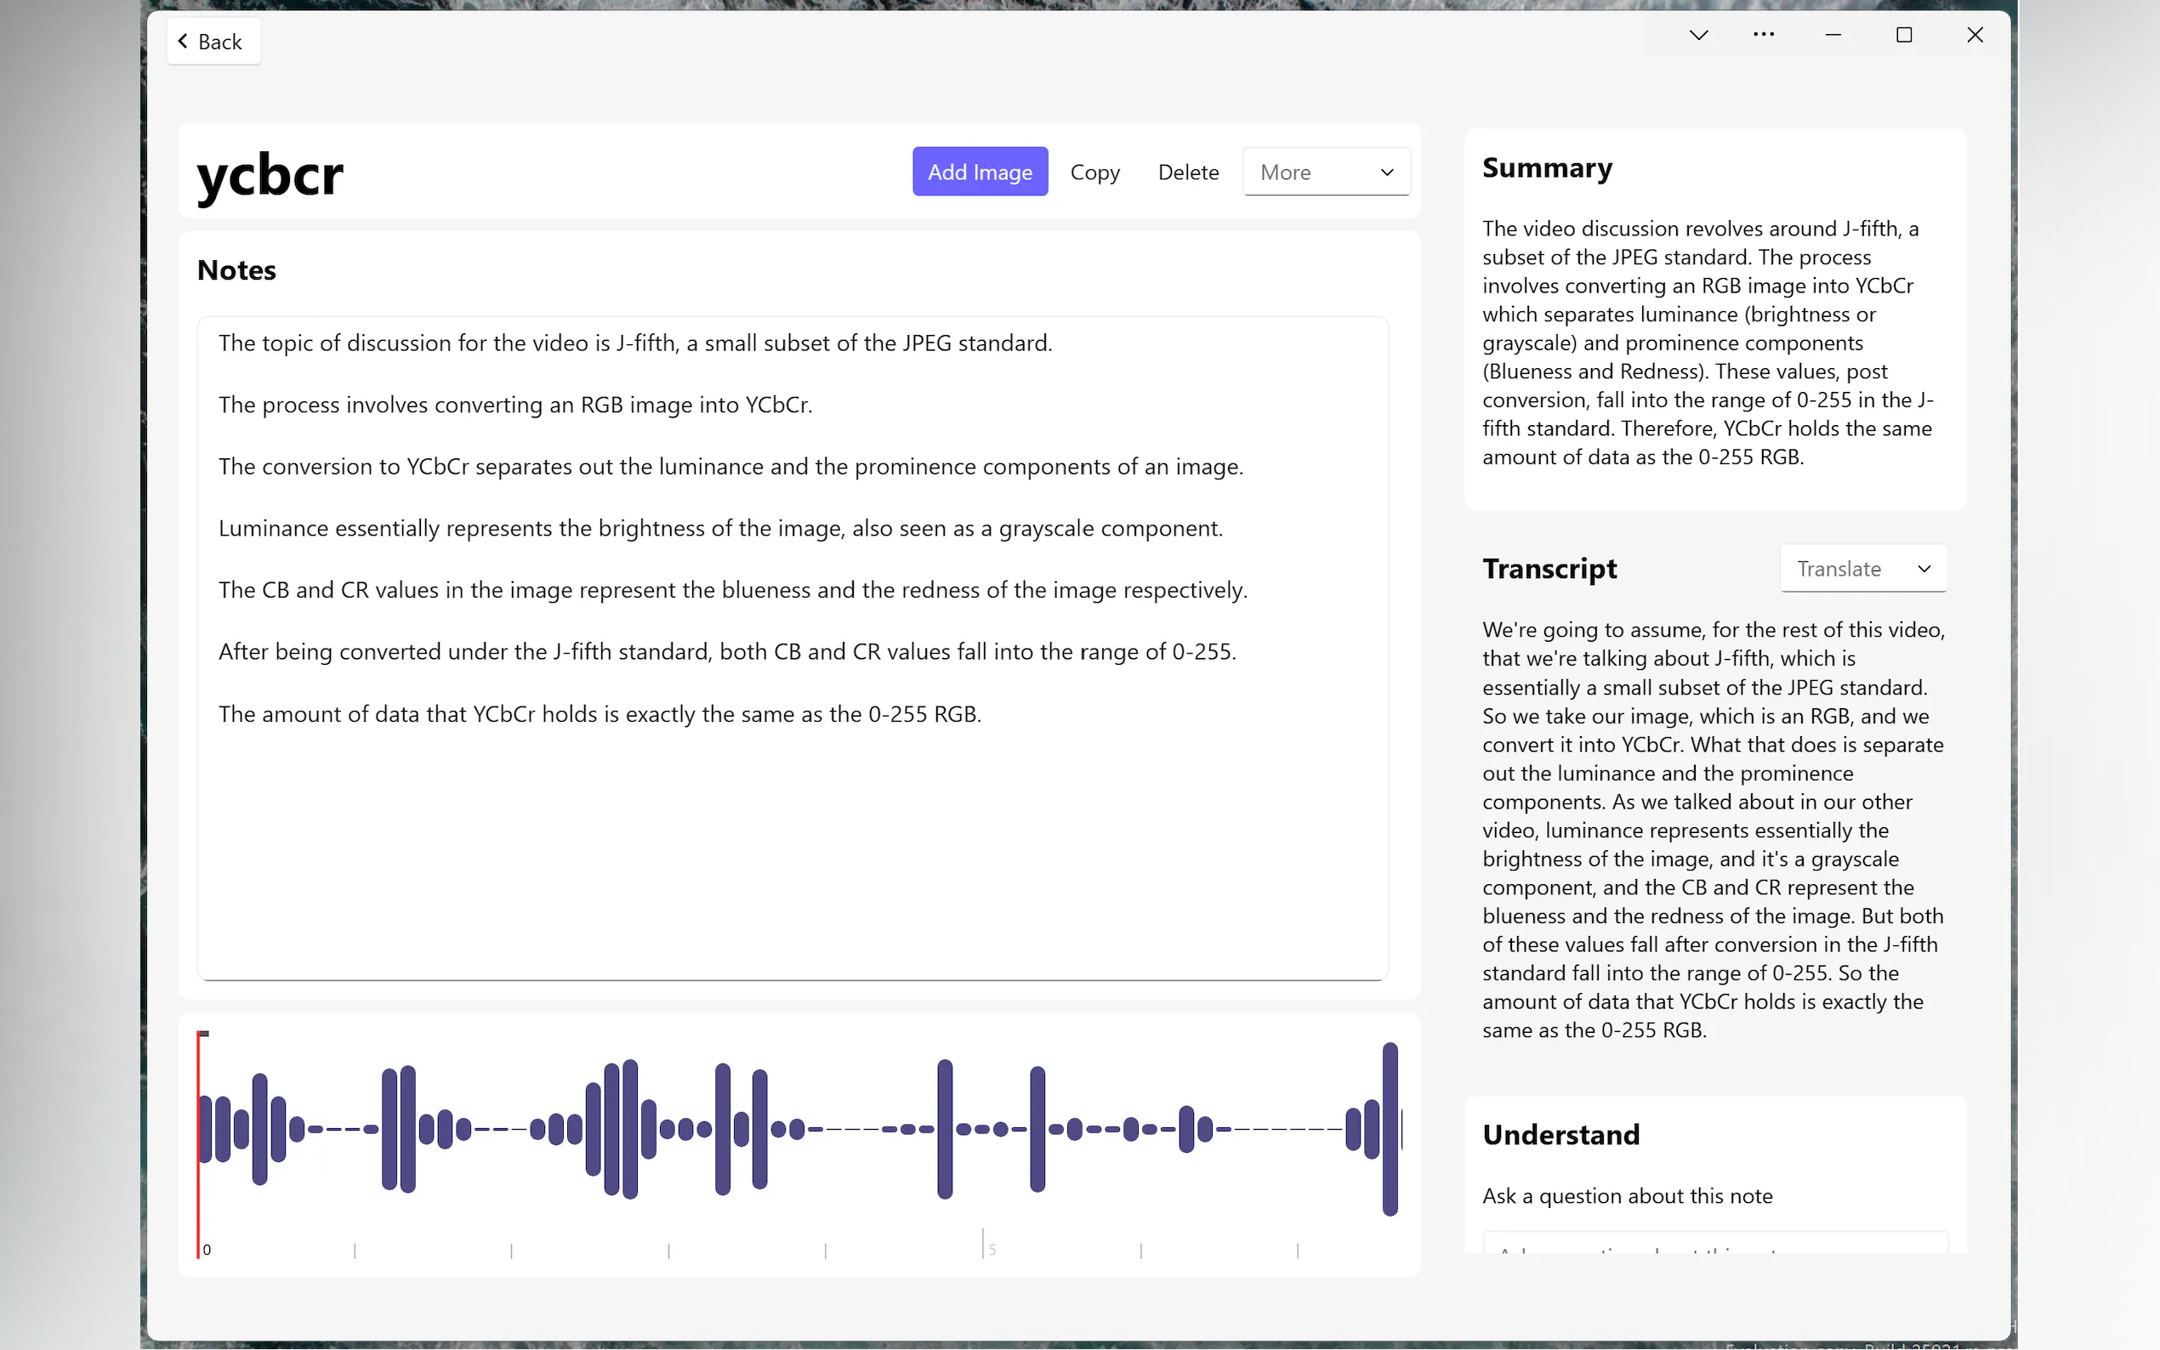This screenshot has height=1350, width=2160.
Task: Click the ask-a-question input field
Action: pyautogui.click(x=1714, y=1245)
